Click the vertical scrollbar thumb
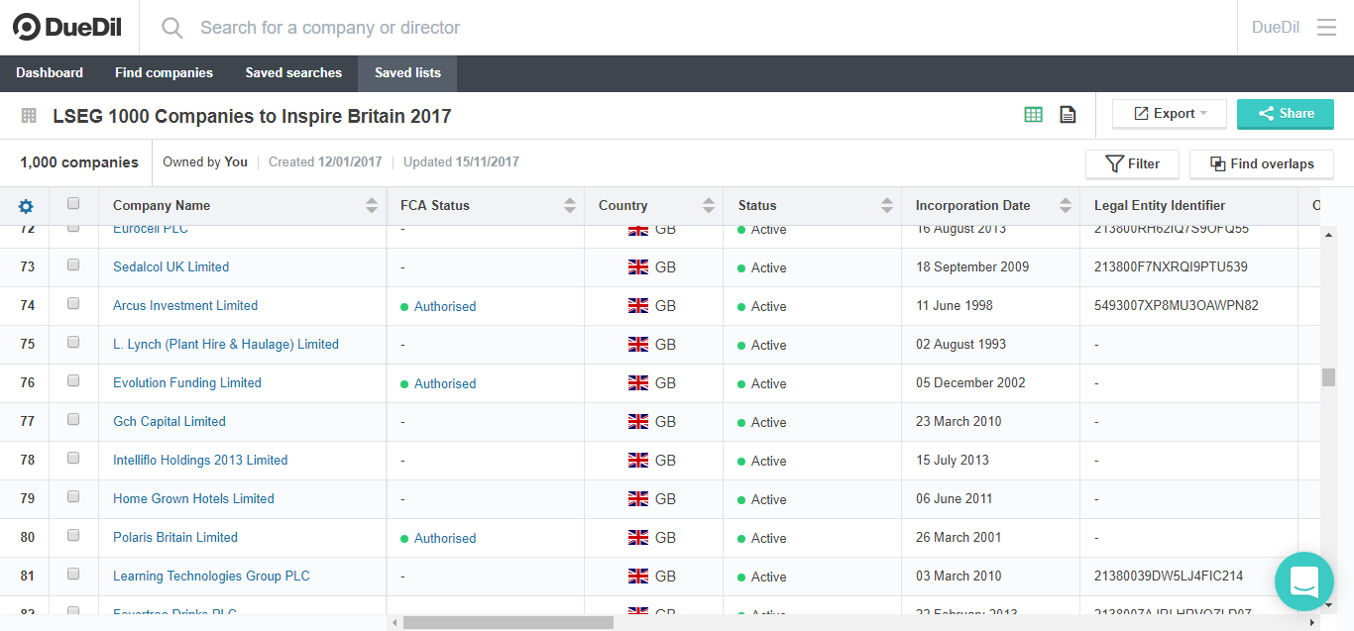 1328,377
